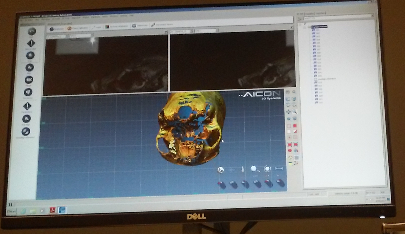Toggle the Lasers toolbar button
The image size is (405, 234).
[97, 27]
